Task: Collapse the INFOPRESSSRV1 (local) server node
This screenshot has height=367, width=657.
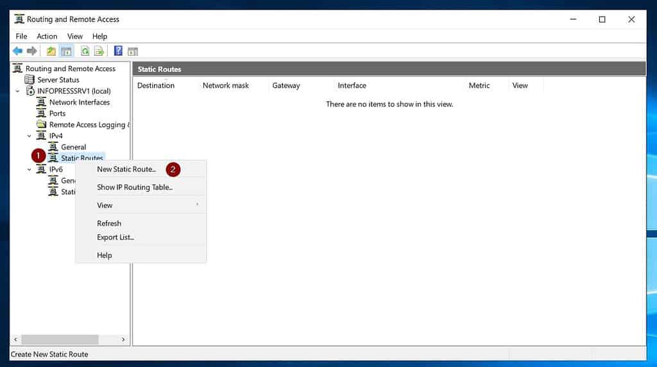Action: pyautogui.click(x=17, y=91)
